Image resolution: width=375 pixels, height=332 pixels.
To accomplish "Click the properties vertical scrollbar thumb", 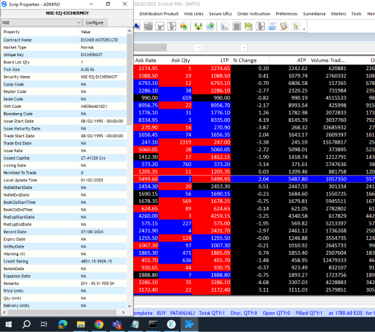I will coord(130,79).
